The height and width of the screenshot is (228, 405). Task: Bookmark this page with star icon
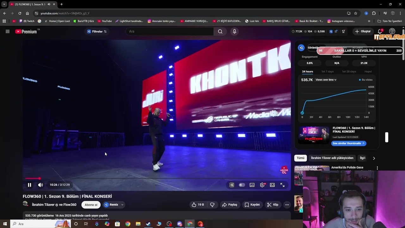(356, 13)
